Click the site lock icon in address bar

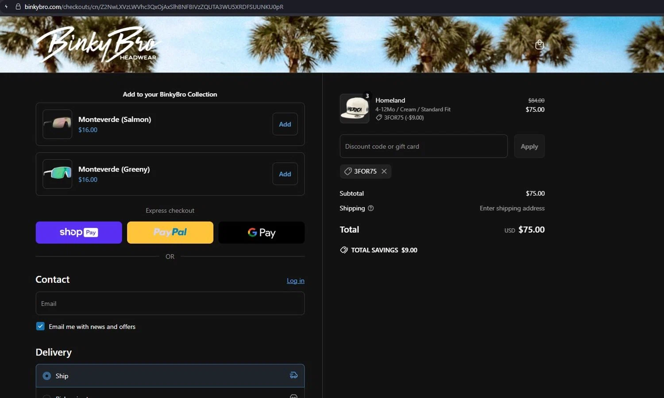click(x=18, y=7)
